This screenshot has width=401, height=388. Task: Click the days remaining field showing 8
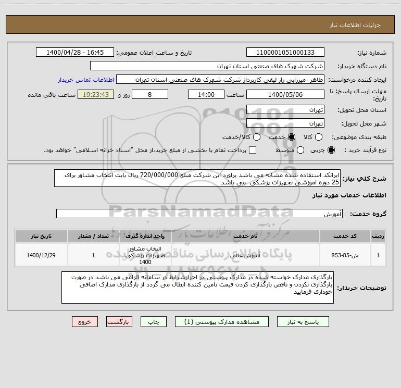150,94
